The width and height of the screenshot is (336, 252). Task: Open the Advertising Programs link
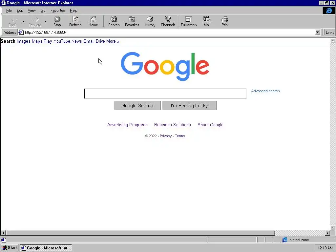point(127,125)
